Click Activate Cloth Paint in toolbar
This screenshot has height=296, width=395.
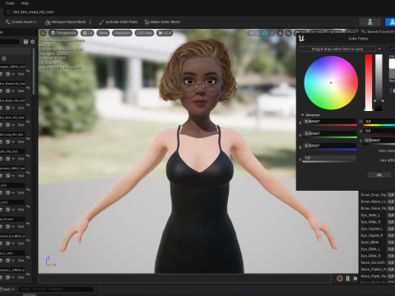(x=118, y=22)
